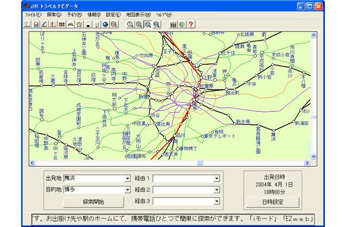Image resolution: width=346 pixels, height=227 pixels.
Task: Open the 設定(E) menu
Action: (113, 15)
